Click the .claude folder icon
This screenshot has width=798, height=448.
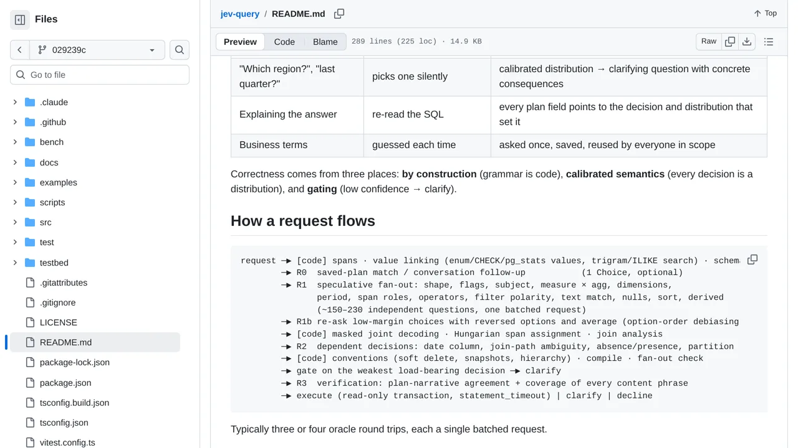[x=30, y=102]
